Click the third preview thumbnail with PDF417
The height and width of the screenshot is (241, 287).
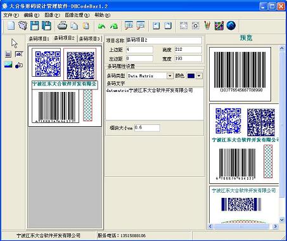(244, 204)
